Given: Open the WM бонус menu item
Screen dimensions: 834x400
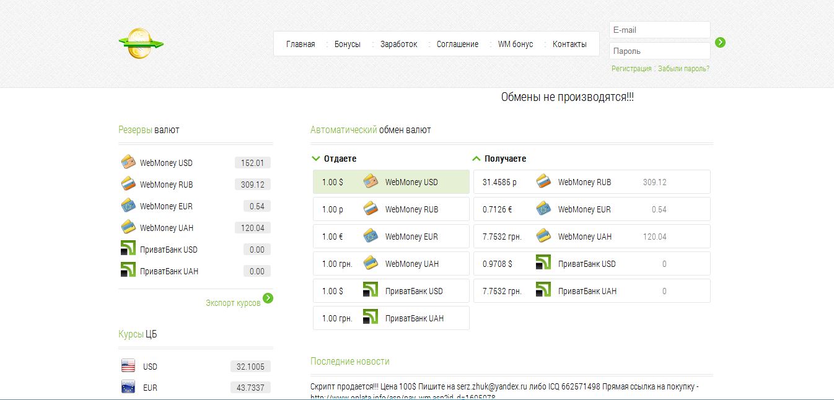Looking at the screenshot, I should 516,44.
